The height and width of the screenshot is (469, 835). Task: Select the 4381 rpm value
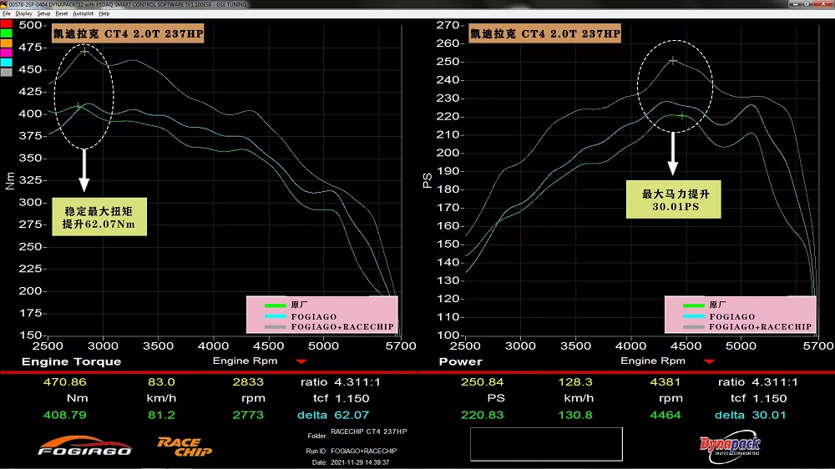(665, 381)
